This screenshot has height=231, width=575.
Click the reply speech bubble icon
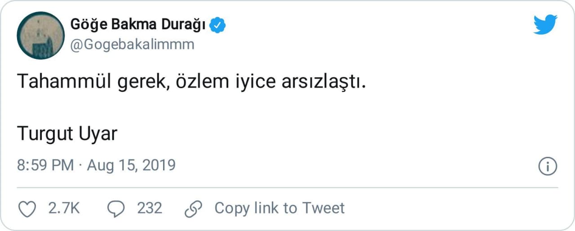pyautogui.click(x=117, y=208)
